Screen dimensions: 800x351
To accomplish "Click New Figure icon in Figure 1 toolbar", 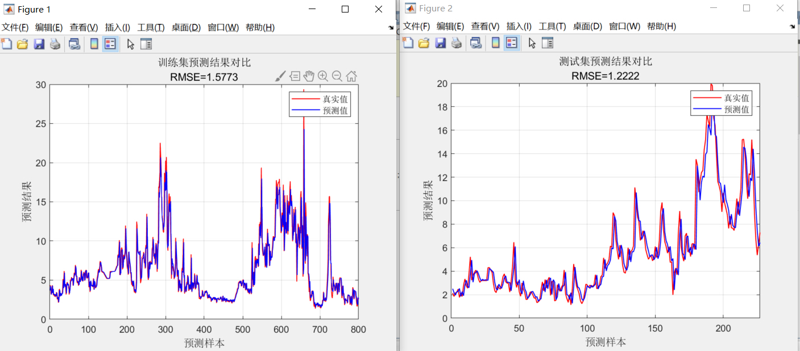I will click(x=6, y=44).
